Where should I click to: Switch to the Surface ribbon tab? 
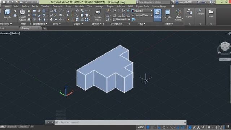[25, 6]
